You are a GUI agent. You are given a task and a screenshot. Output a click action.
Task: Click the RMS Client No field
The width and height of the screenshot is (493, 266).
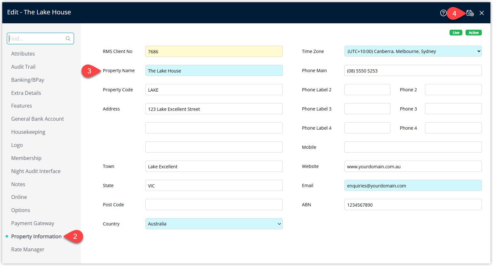click(214, 51)
